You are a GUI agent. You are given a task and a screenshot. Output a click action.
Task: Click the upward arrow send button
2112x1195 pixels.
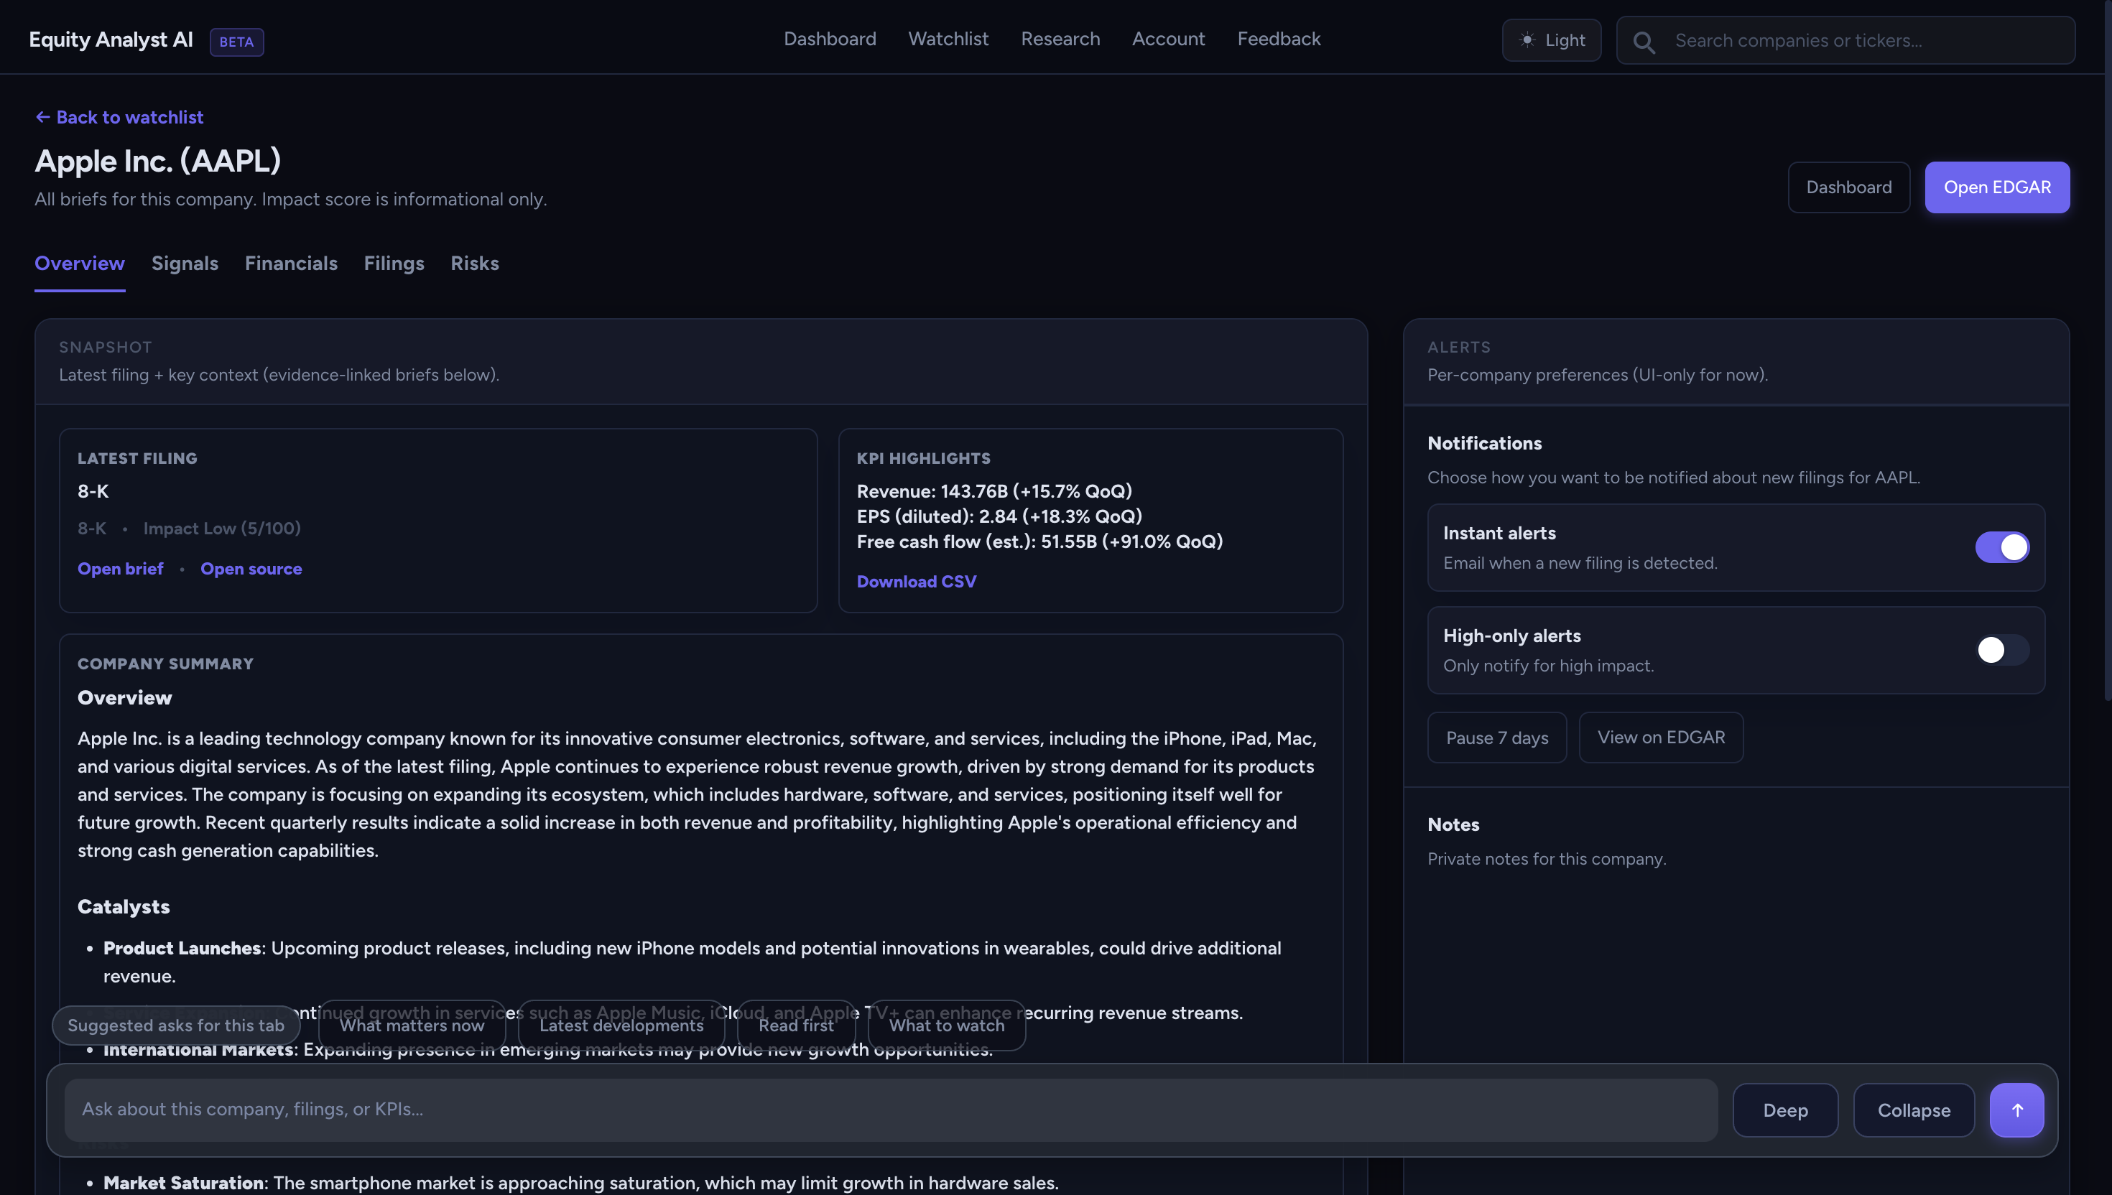coord(2016,1110)
